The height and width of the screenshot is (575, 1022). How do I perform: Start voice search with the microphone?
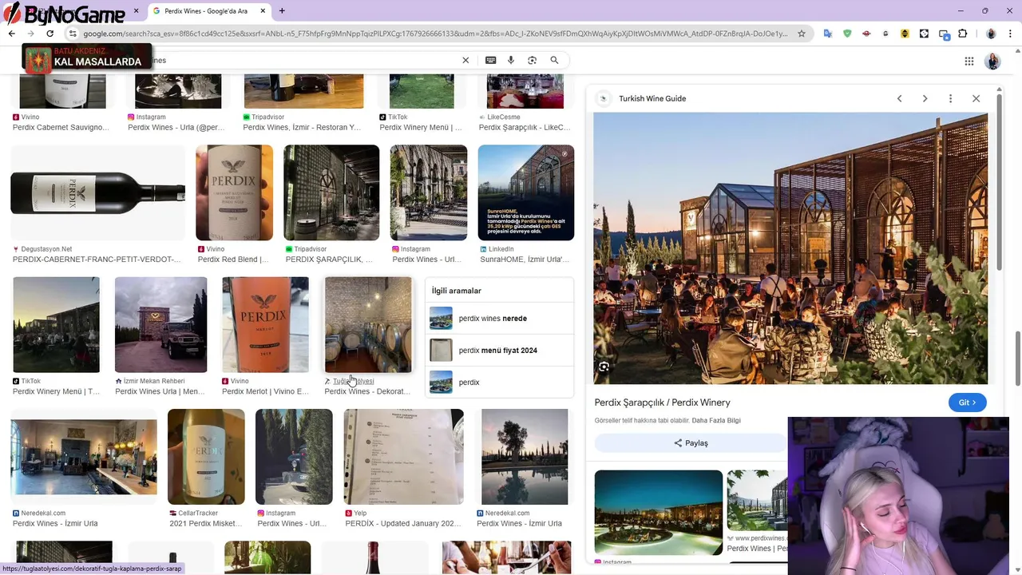(x=511, y=60)
